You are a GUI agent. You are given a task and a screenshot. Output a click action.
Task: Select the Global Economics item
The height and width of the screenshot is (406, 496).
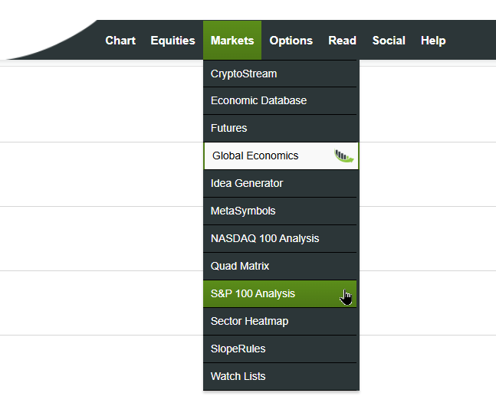pos(281,156)
